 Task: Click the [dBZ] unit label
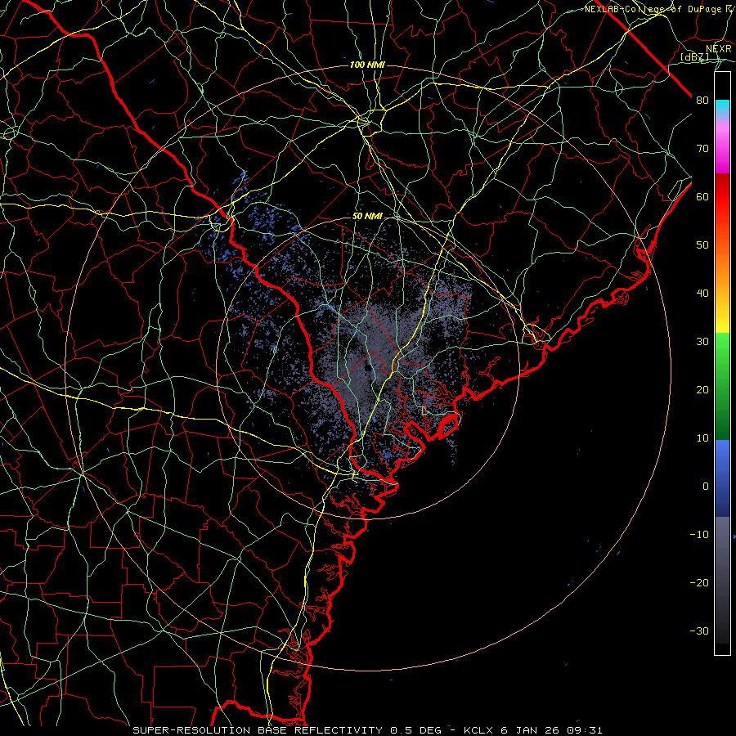pyautogui.click(x=694, y=56)
